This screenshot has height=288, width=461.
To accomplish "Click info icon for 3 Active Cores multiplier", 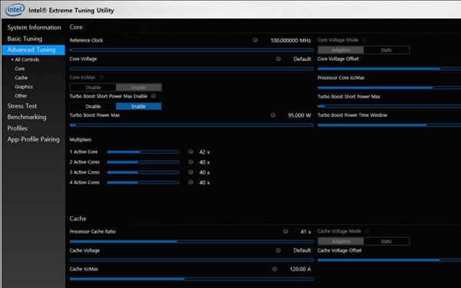I will pyautogui.click(x=191, y=172).
